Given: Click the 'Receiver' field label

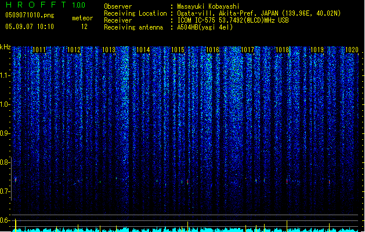Looking at the screenshot, I should tap(118, 20).
